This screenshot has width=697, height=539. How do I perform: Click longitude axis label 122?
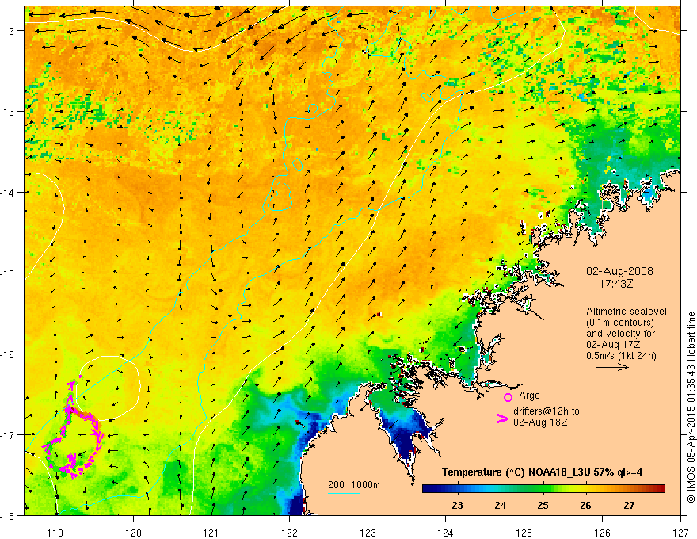(289, 533)
